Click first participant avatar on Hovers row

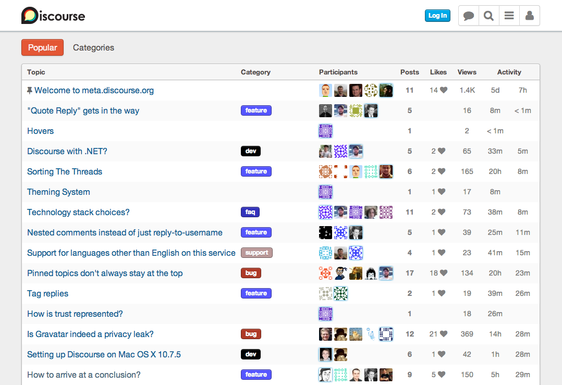pyautogui.click(x=325, y=131)
